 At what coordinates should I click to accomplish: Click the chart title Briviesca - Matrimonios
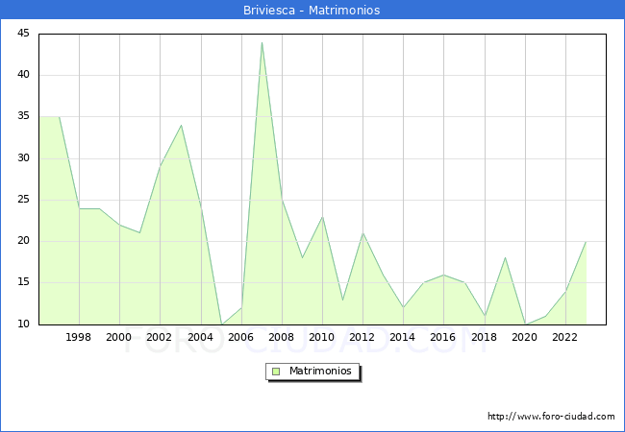pos(312,11)
